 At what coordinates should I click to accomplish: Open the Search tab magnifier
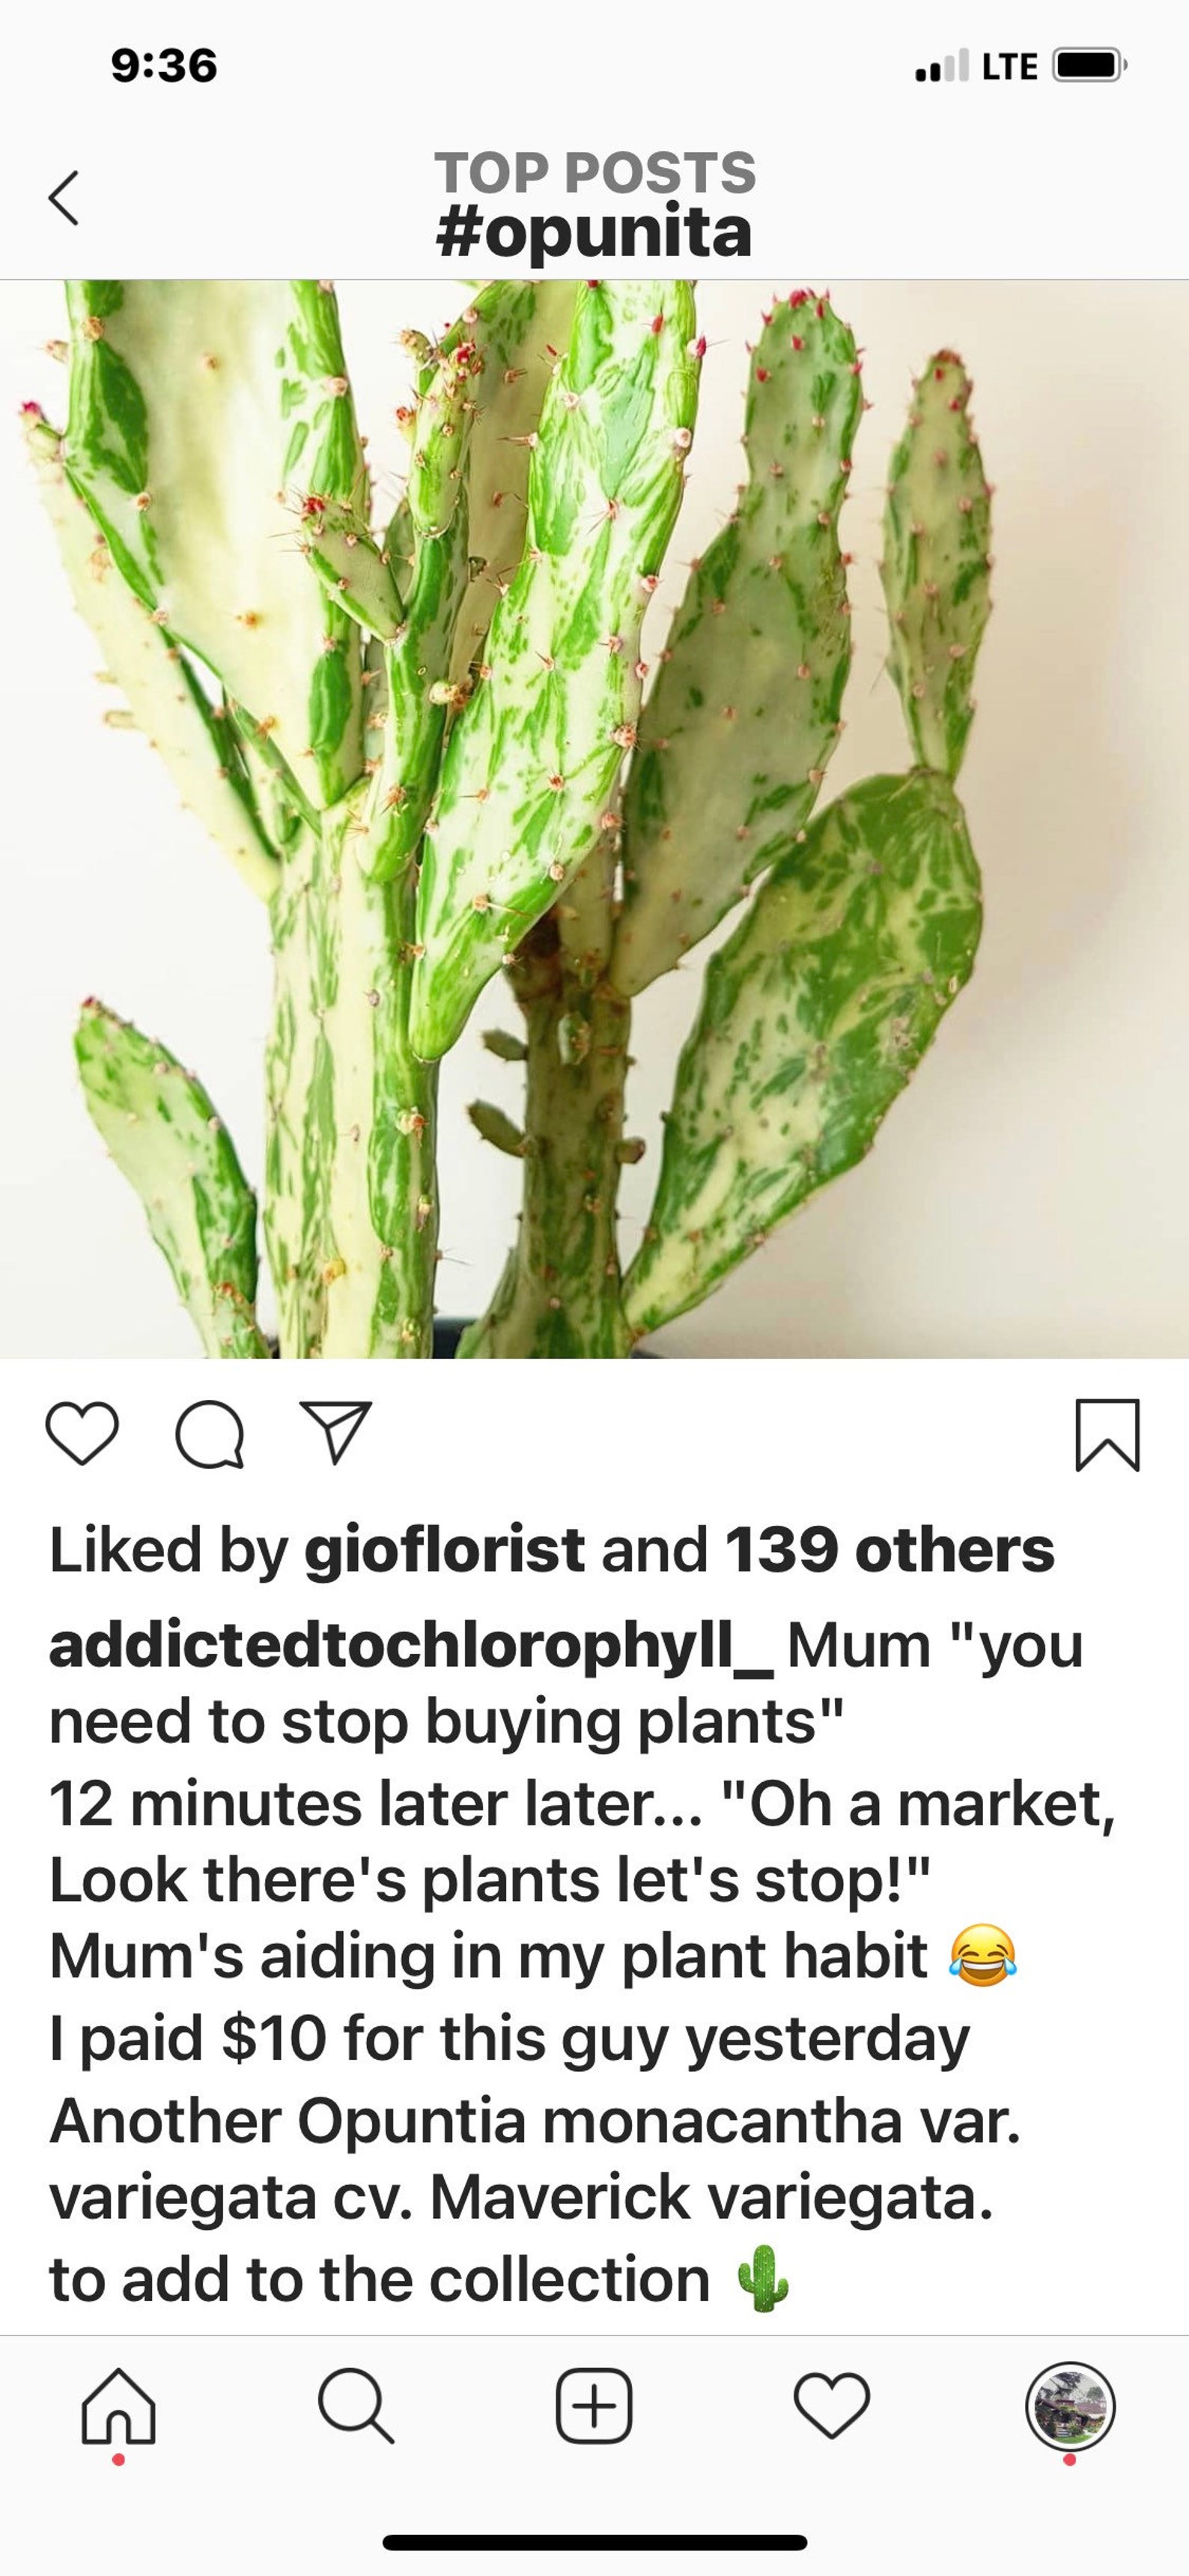tap(356, 2406)
